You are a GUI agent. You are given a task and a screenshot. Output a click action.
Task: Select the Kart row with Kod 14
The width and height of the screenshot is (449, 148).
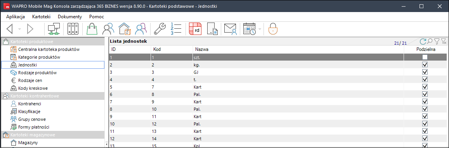(278, 139)
